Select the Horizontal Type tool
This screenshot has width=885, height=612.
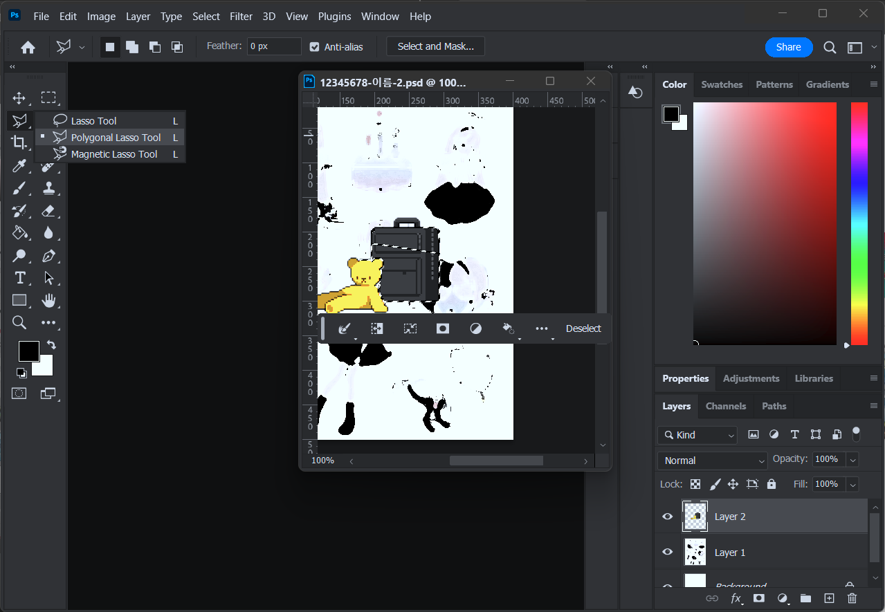(x=19, y=278)
